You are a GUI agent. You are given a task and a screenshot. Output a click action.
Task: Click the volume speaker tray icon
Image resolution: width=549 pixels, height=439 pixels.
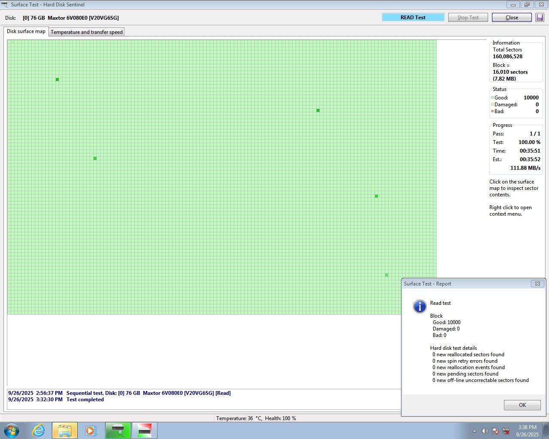485,431
